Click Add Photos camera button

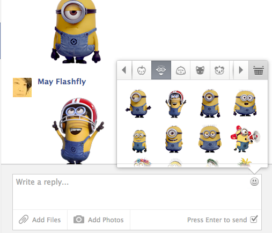99,220
